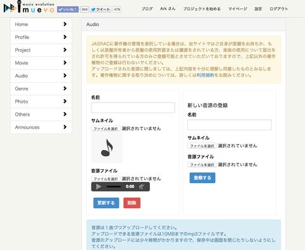
Task: Choose 音源ファイル for new audio registration
Action: [202, 165]
